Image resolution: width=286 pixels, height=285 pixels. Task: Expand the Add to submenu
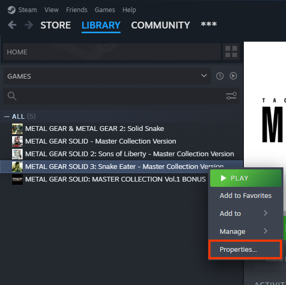(x=245, y=213)
